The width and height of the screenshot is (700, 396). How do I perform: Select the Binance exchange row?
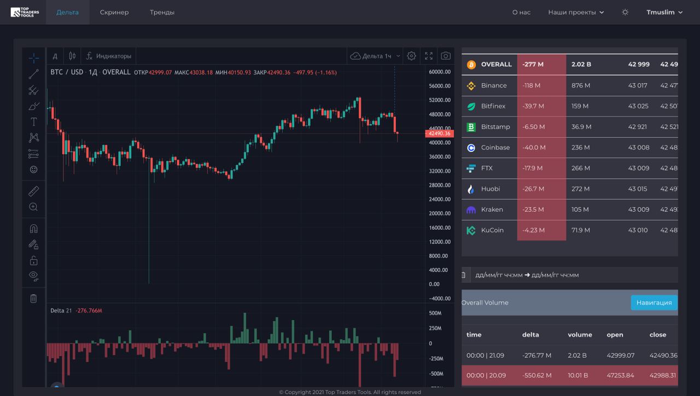click(x=570, y=85)
